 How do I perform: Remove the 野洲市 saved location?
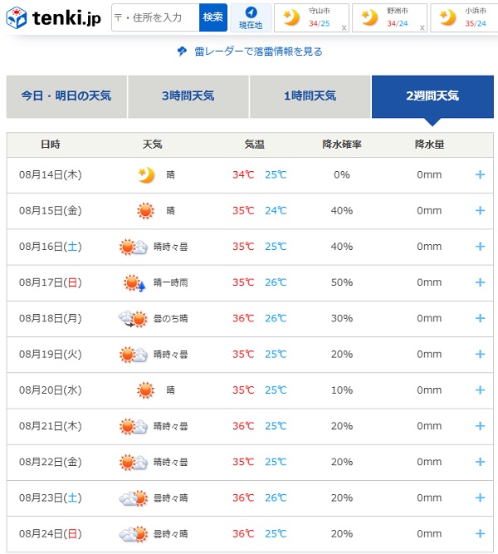[422, 28]
